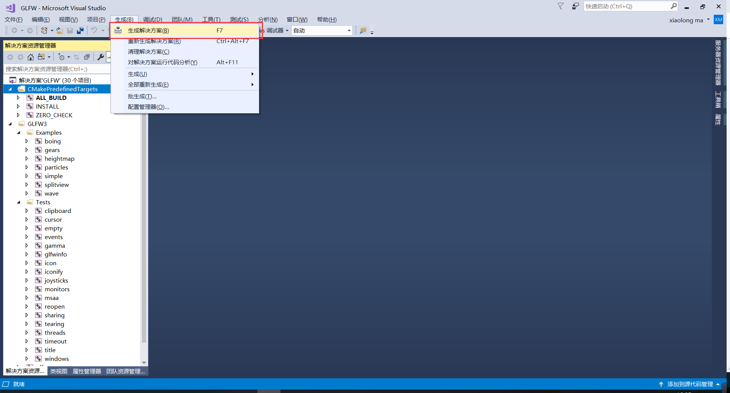Select the ZERO_CHECK project

tap(54, 115)
